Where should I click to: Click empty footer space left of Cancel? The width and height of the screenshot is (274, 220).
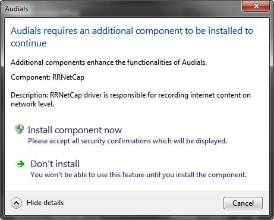[x=143, y=203]
